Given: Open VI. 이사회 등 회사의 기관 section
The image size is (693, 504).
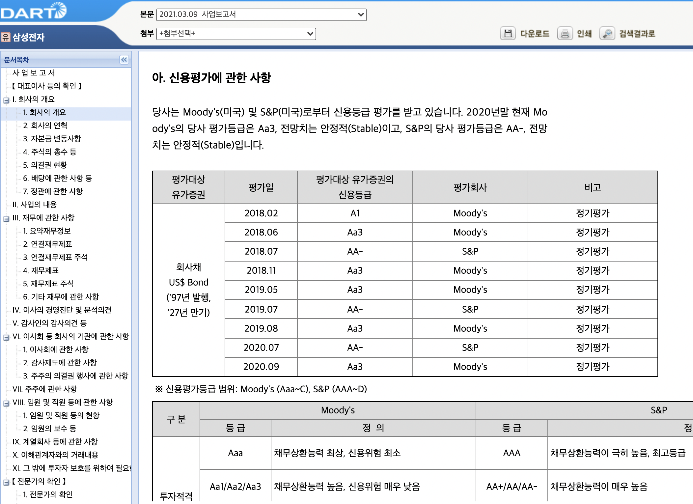Looking at the screenshot, I should tap(71, 336).
